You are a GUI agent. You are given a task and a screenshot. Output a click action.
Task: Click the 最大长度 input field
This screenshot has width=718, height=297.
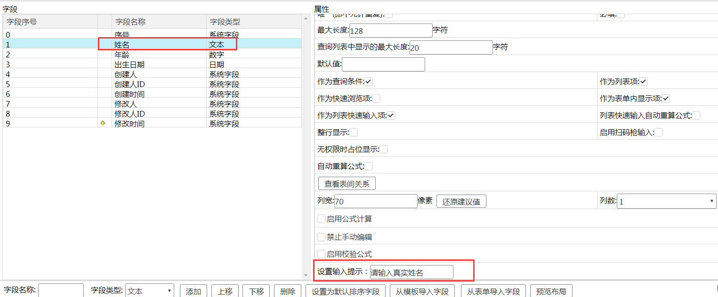click(x=391, y=31)
